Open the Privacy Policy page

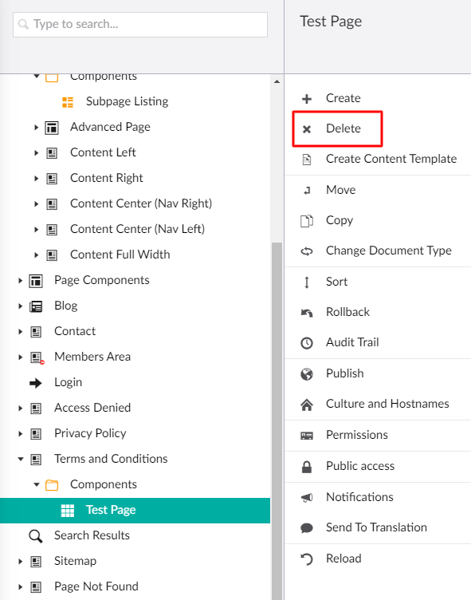point(90,433)
